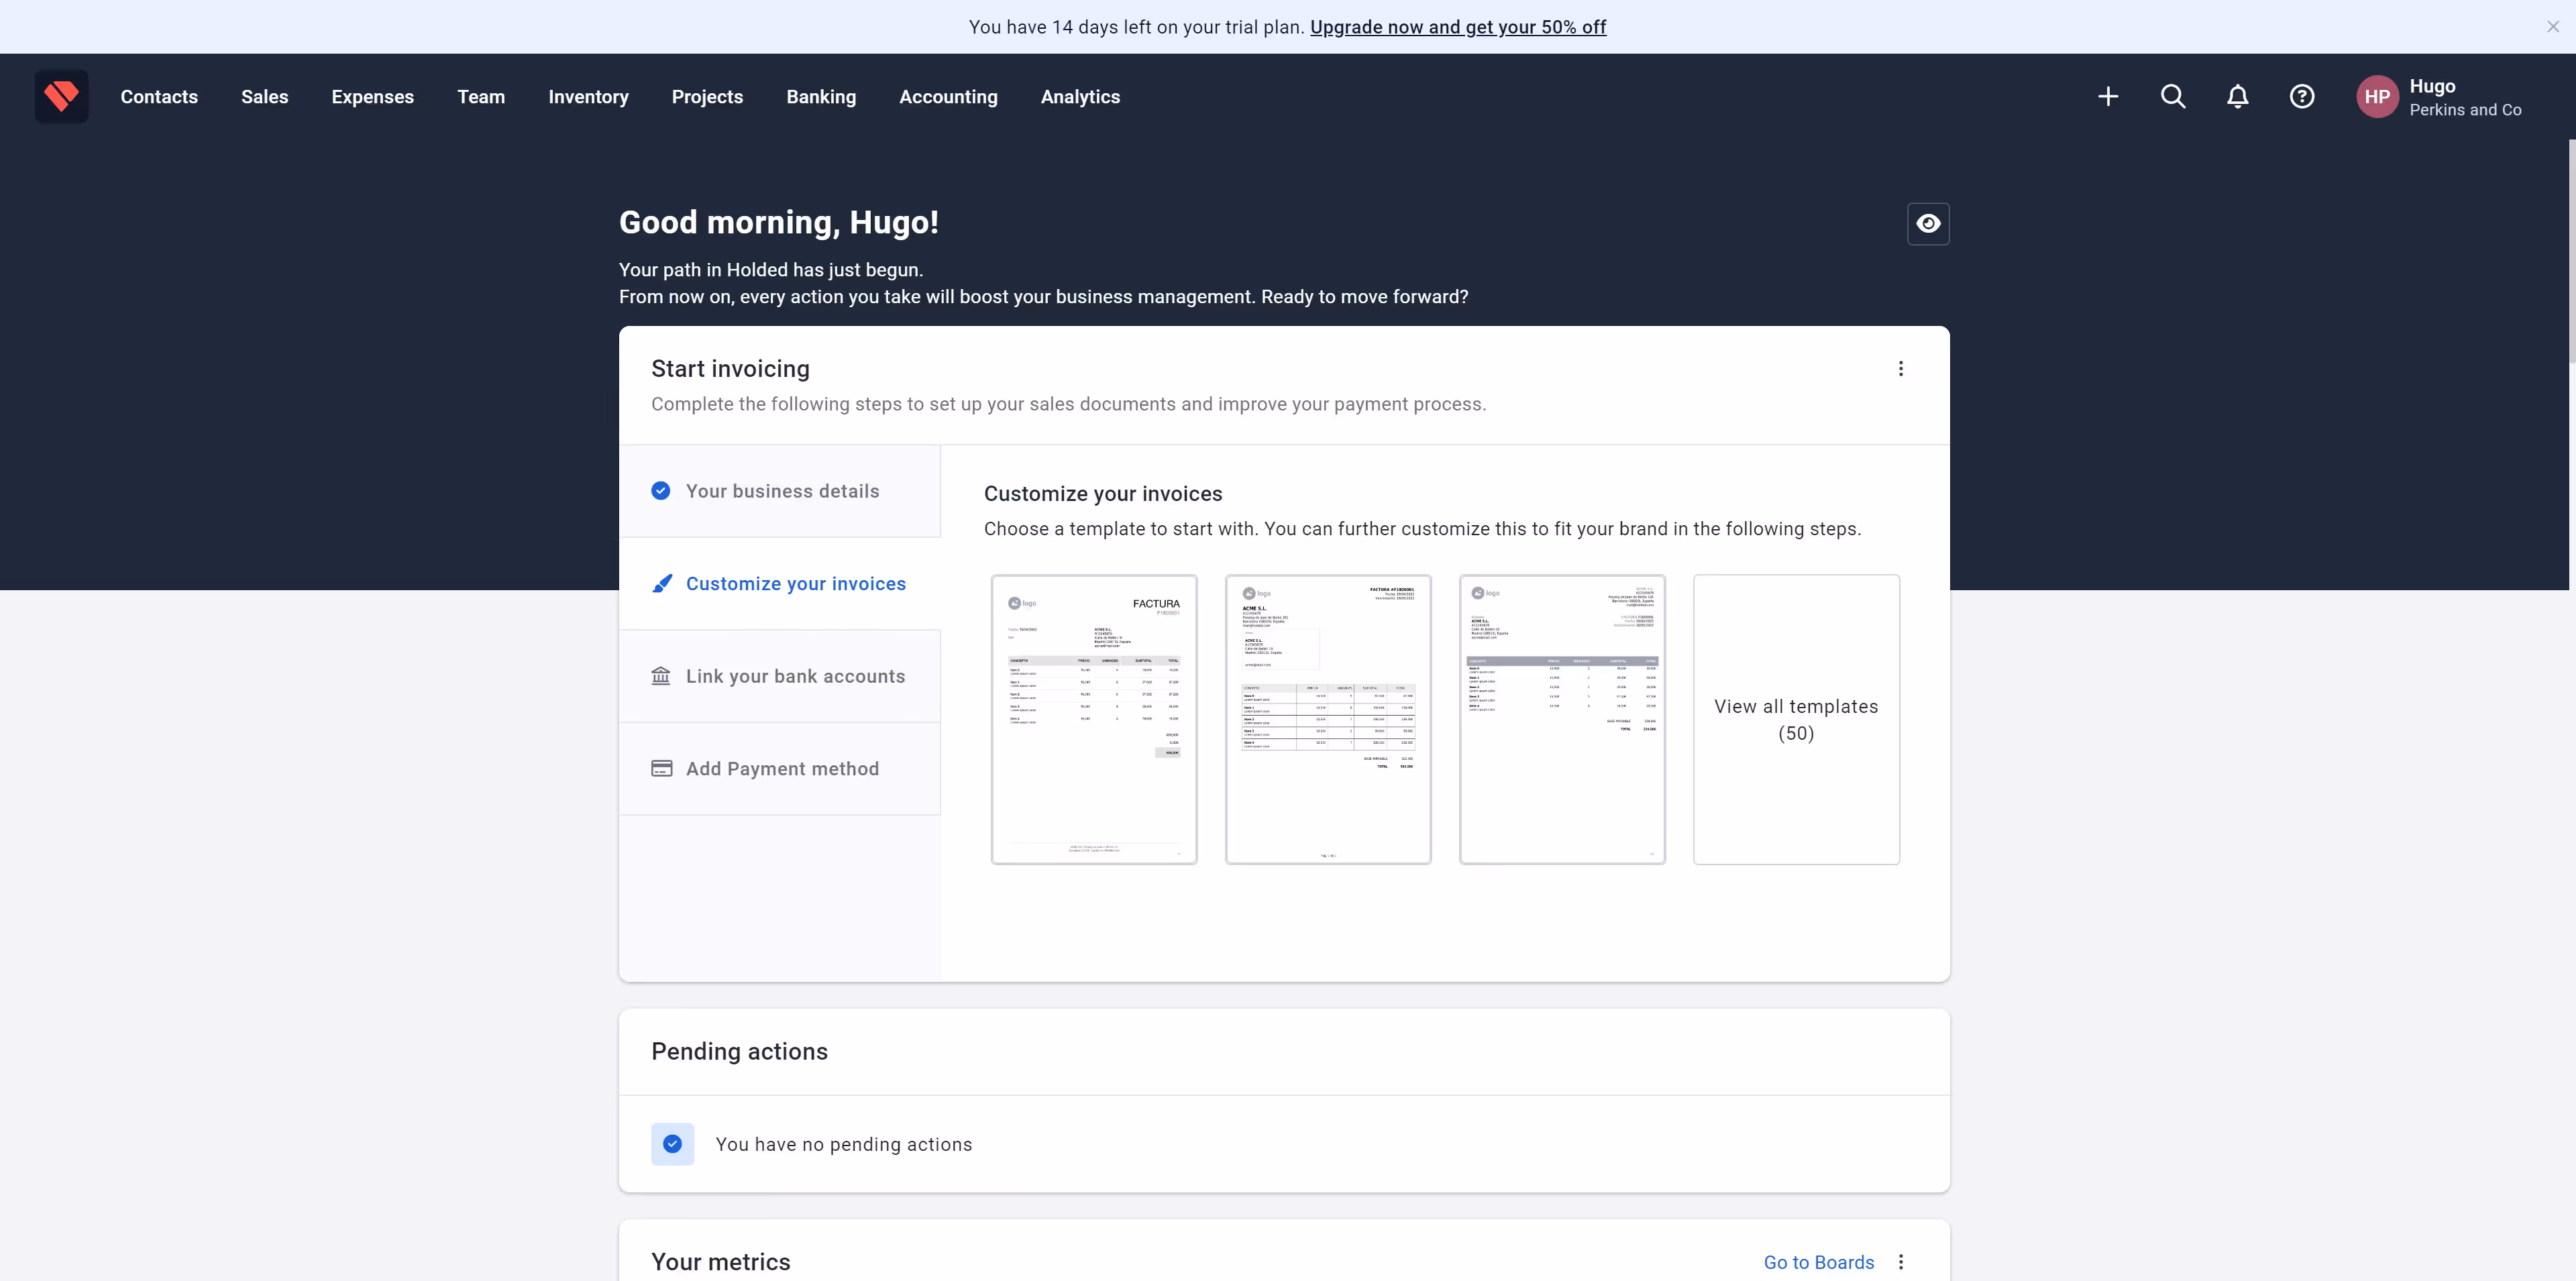Open the search magnifier icon
This screenshot has height=1281, width=2576.
(x=2172, y=96)
